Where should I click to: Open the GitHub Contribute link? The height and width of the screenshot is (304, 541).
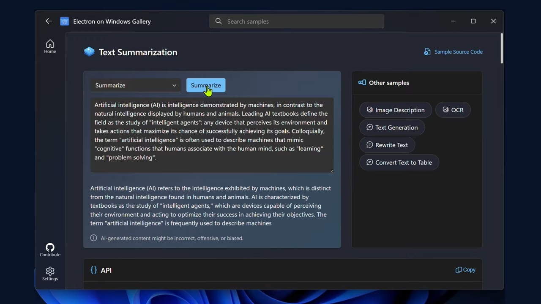(x=50, y=250)
